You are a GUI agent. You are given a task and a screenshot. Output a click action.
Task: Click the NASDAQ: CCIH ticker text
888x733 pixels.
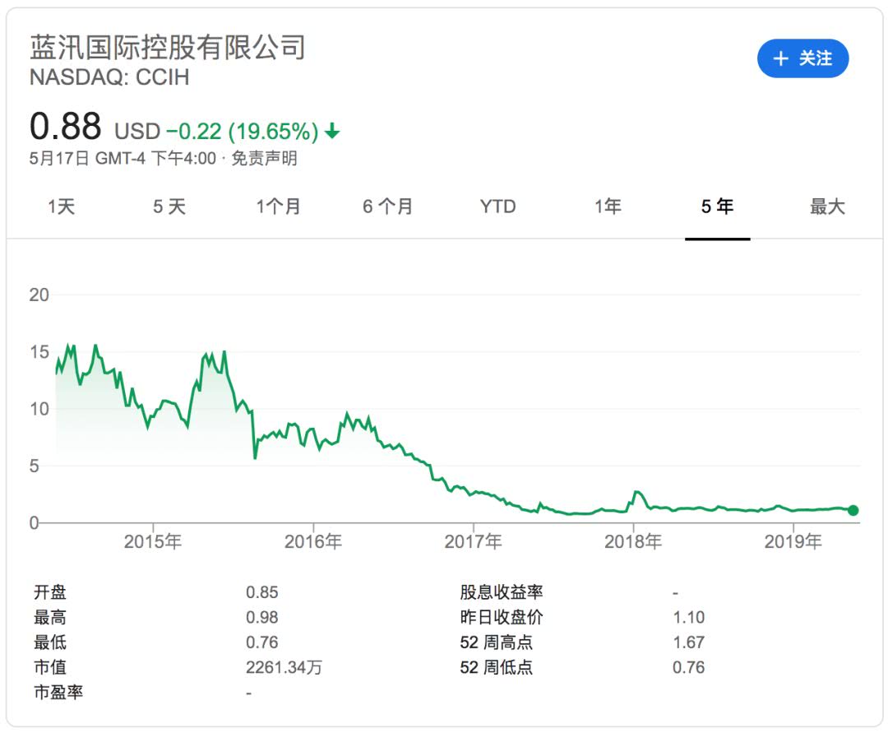pos(109,77)
